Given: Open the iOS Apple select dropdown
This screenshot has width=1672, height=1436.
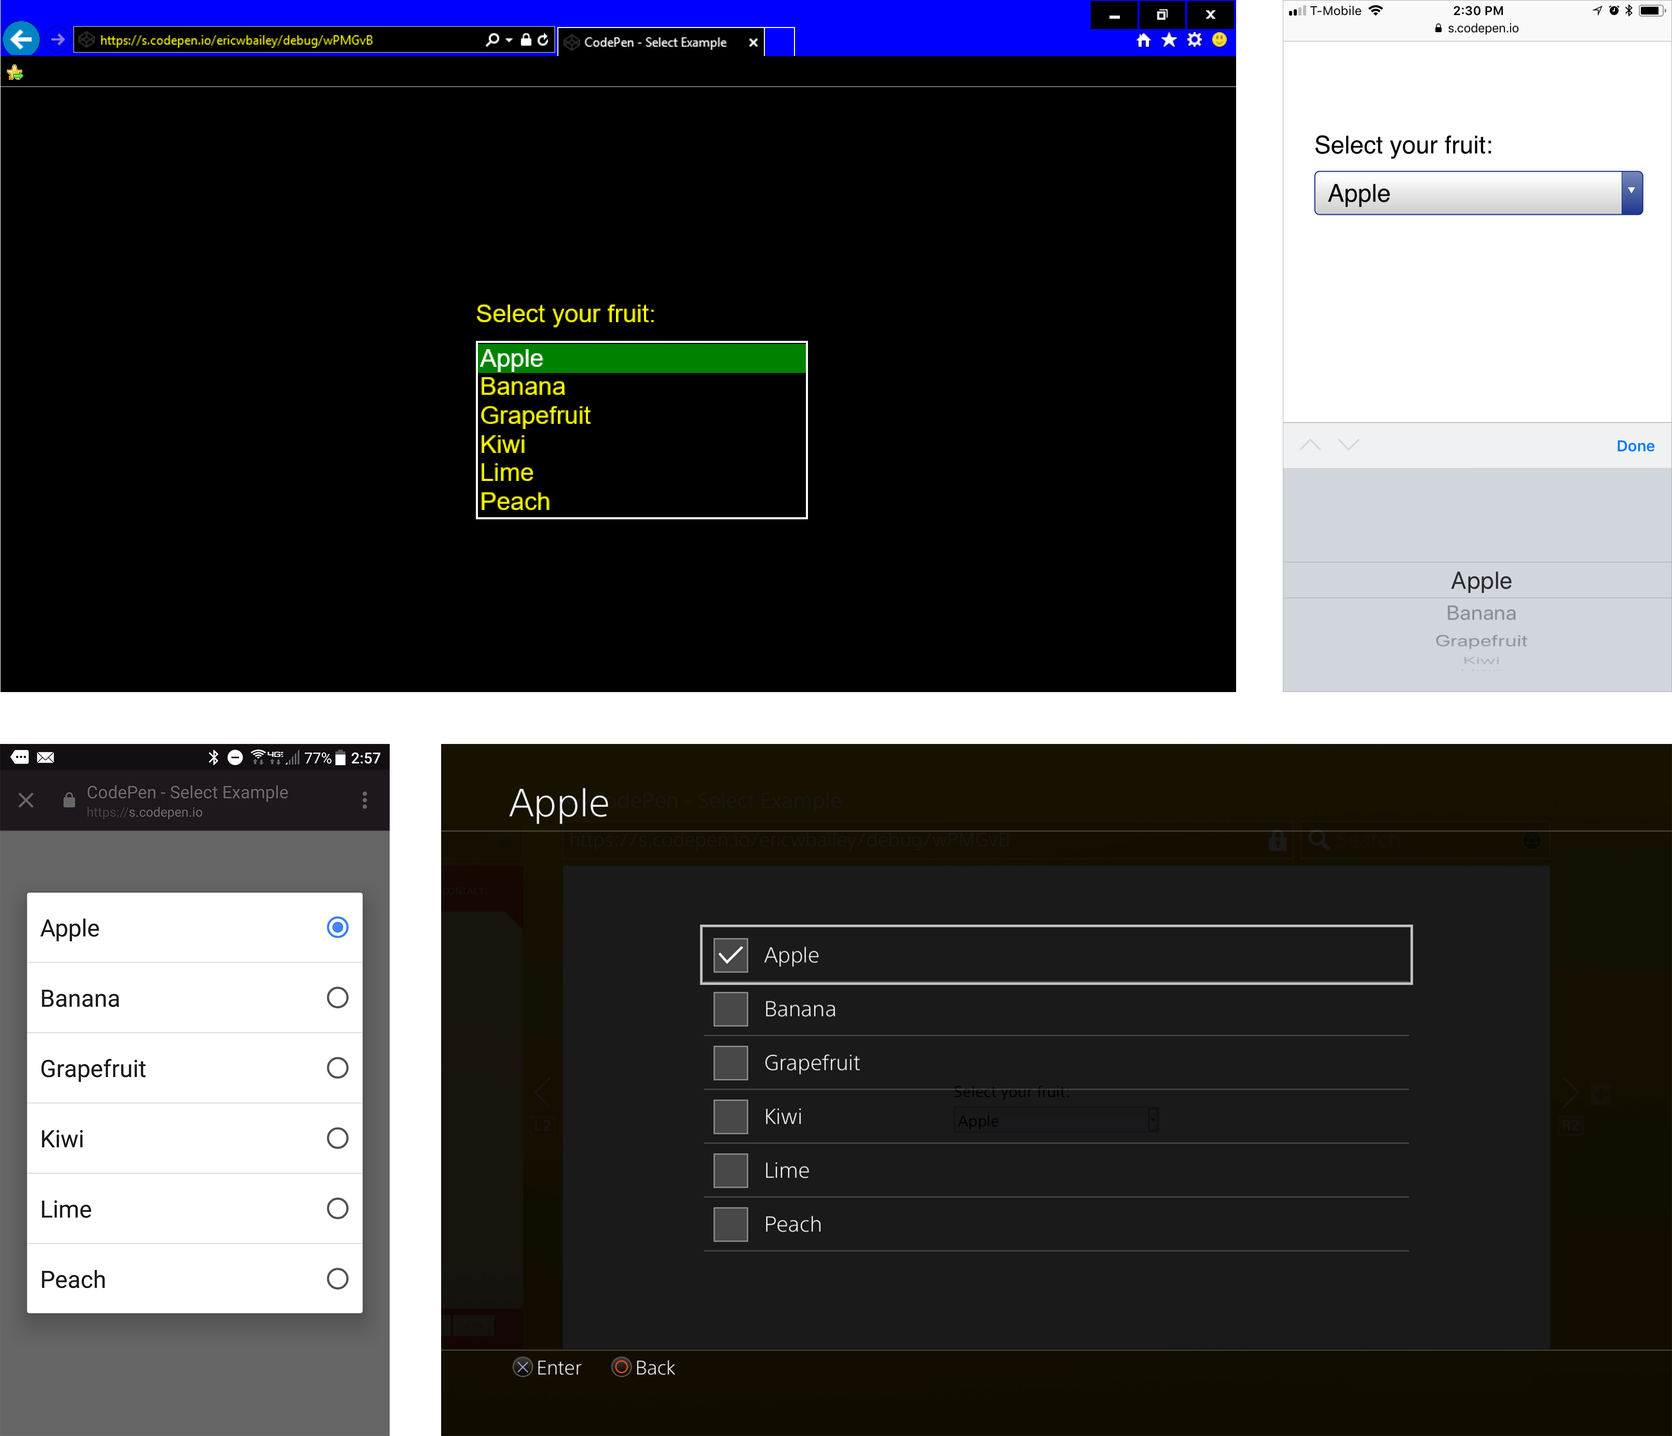Looking at the screenshot, I should pos(1477,193).
